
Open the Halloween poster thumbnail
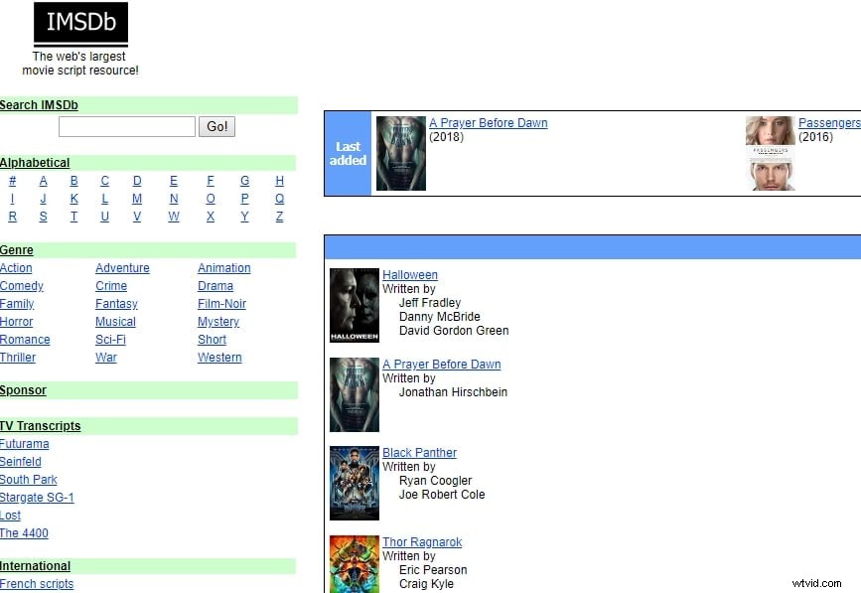[x=354, y=305]
